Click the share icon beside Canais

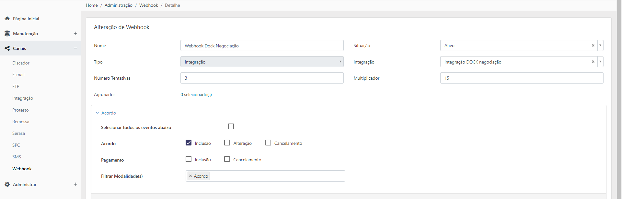pos(7,48)
